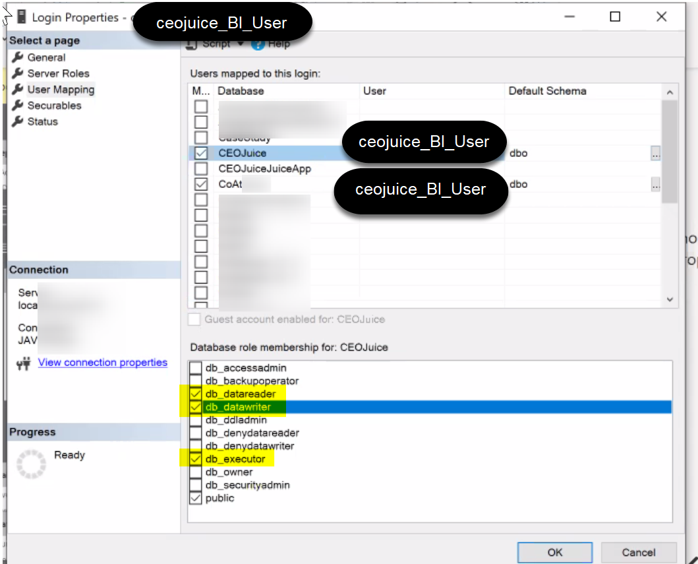
Task: Toggle the map checkbox for the CoAt database
Action: tap(201, 184)
